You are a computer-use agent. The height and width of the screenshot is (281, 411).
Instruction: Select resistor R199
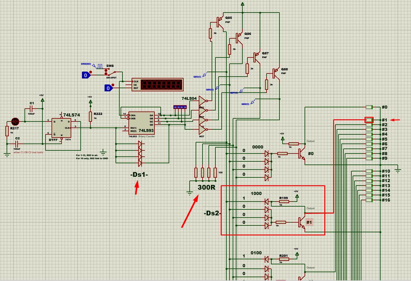pos(284,202)
